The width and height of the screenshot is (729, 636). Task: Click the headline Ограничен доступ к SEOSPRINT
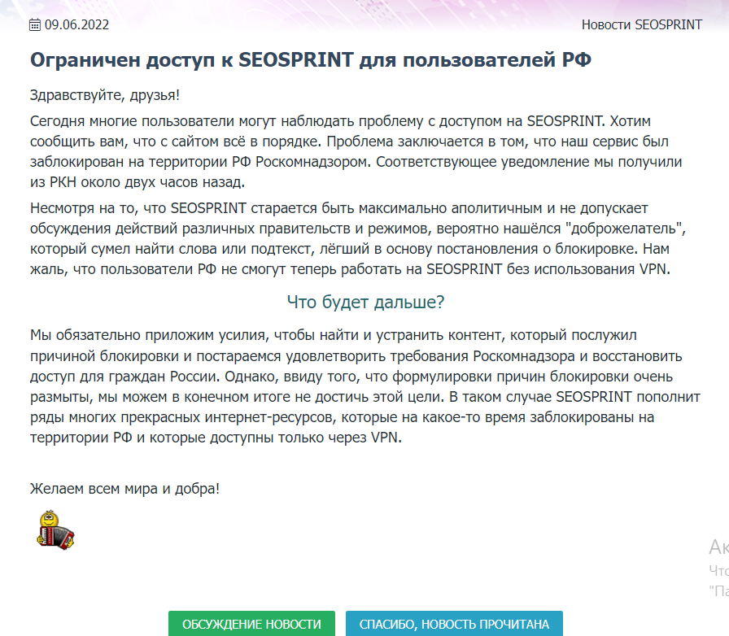(x=312, y=61)
